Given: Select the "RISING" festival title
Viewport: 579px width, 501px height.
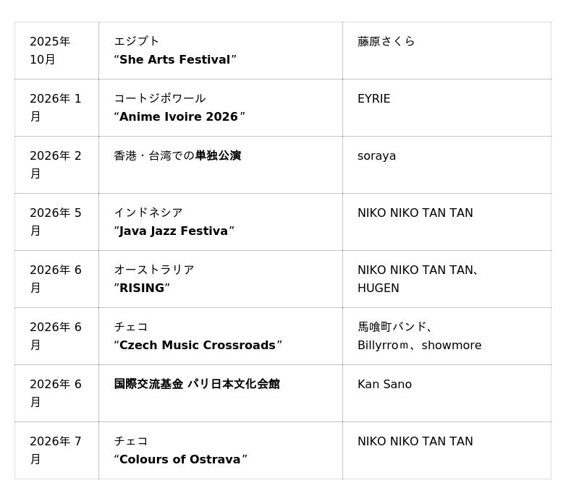Looking at the screenshot, I should tap(142, 288).
